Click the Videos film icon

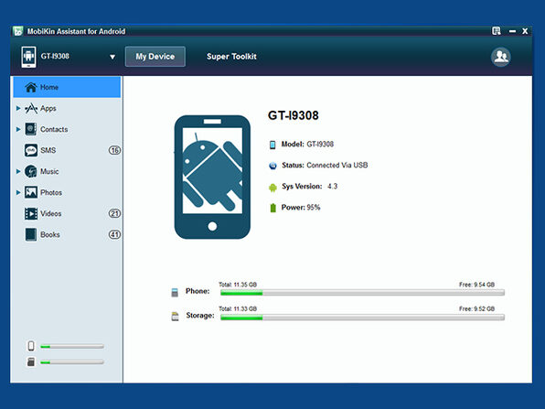31,213
